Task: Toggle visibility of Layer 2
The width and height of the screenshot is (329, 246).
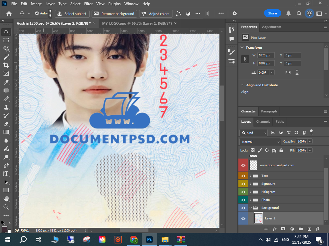Action: [x=243, y=218]
